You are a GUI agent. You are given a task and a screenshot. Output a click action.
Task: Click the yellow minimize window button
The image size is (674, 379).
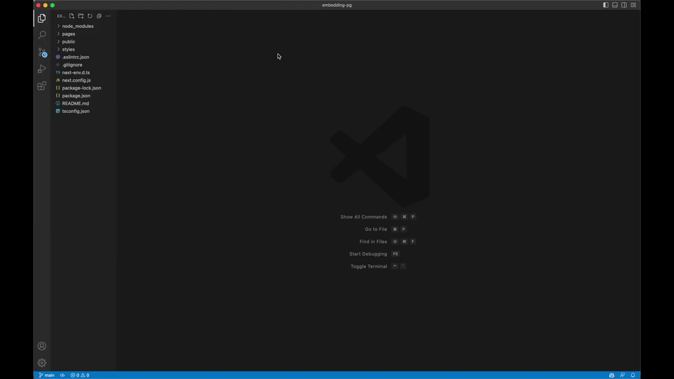tap(45, 5)
